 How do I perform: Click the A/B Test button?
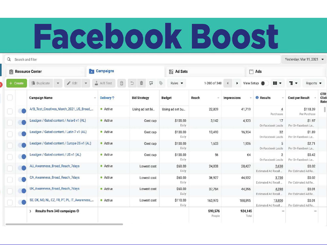point(104,83)
